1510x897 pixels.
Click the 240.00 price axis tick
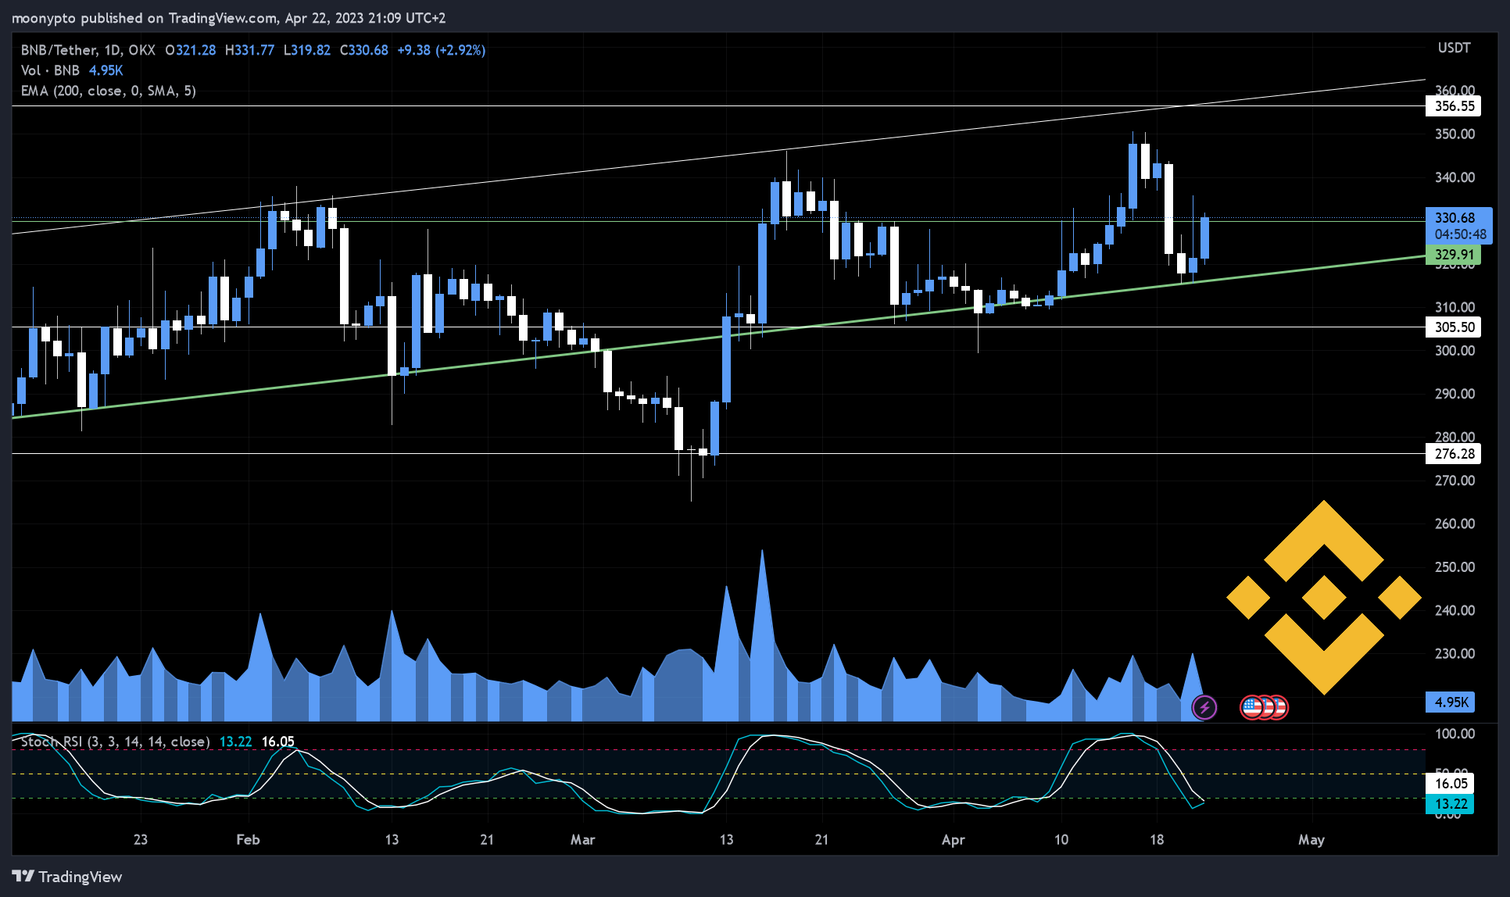[x=1455, y=610]
